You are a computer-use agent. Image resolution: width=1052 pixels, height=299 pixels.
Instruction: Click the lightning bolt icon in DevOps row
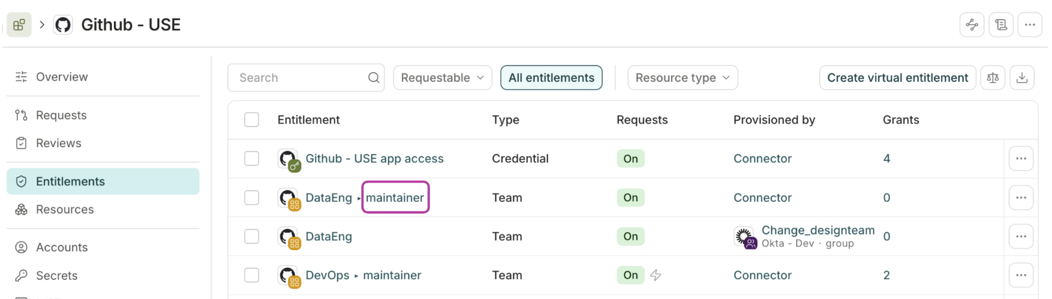656,275
